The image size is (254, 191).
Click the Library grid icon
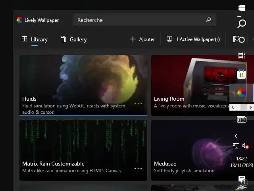coord(24,39)
